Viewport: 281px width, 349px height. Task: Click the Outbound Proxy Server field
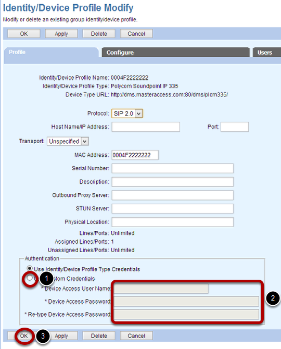click(x=173, y=195)
